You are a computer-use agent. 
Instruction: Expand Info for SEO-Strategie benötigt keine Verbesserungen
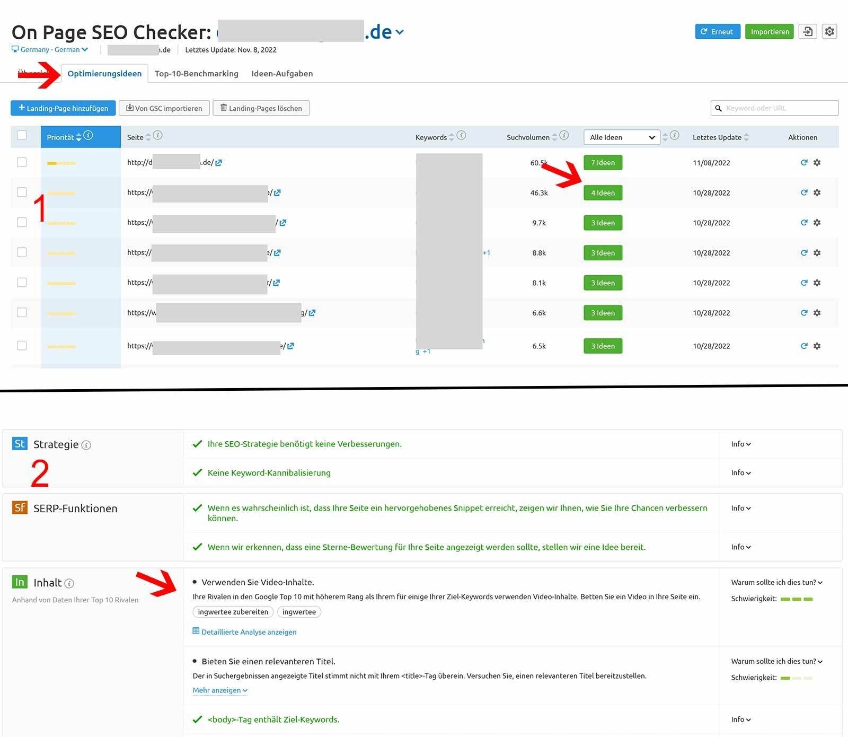click(x=741, y=444)
